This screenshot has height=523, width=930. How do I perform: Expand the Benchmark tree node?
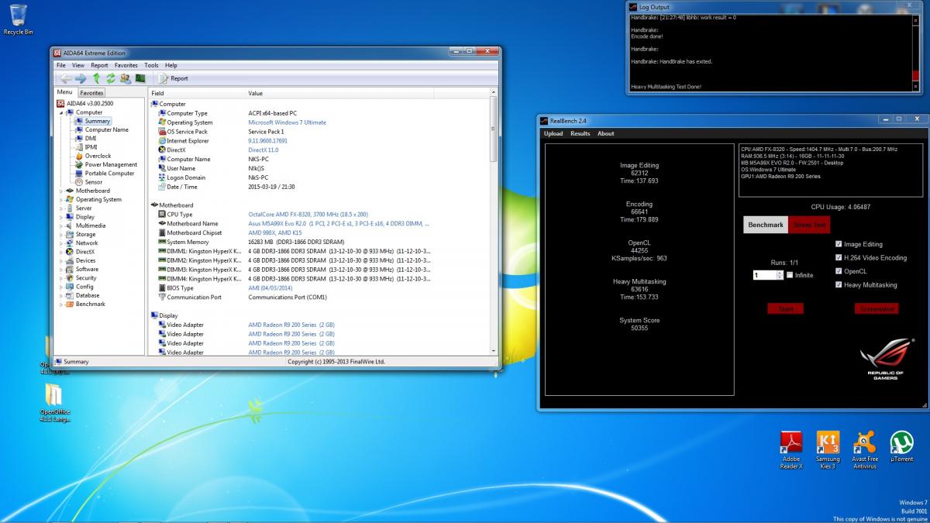[61, 304]
